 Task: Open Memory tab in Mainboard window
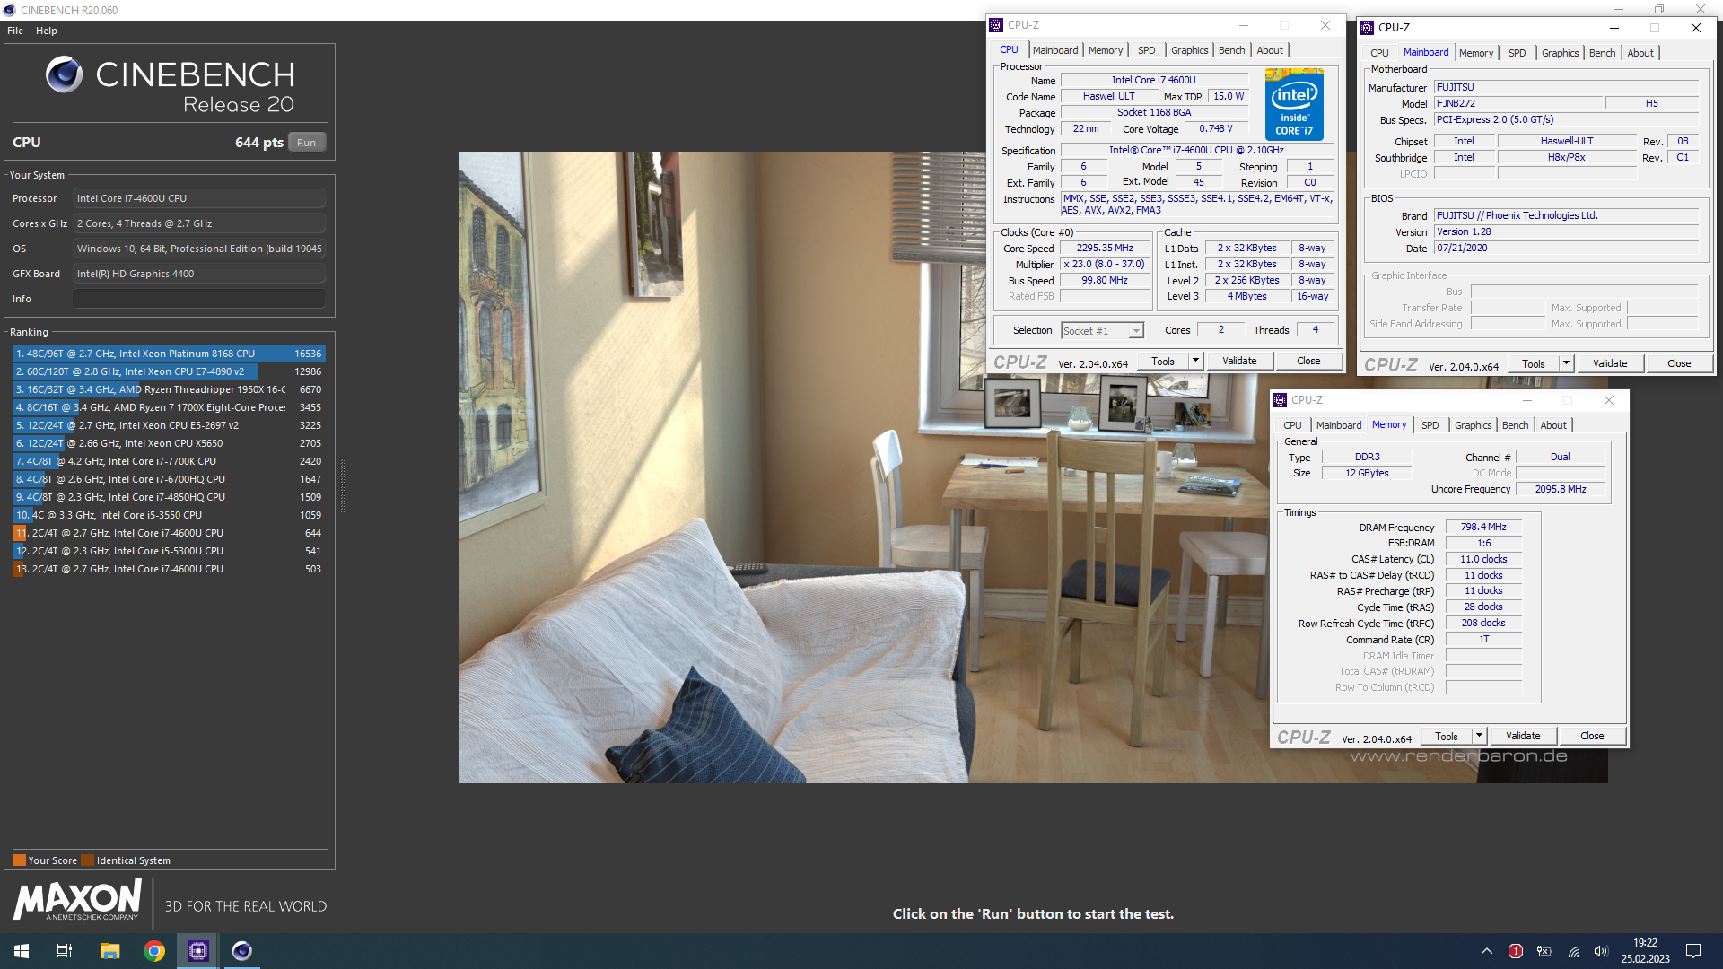[1476, 53]
